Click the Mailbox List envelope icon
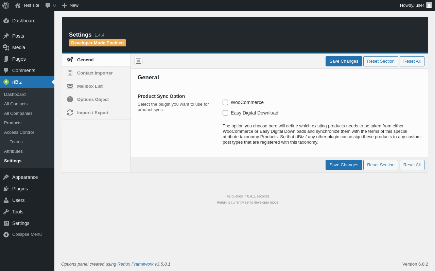435x271 pixels. [70, 86]
